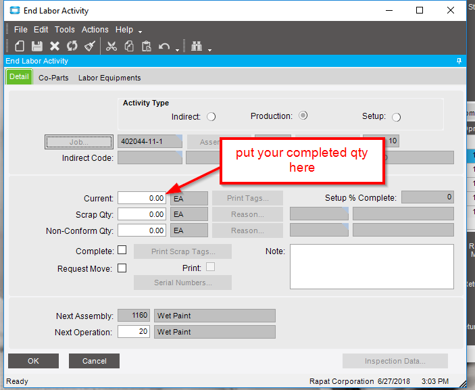Click the Inspection Data... button

click(395, 361)
